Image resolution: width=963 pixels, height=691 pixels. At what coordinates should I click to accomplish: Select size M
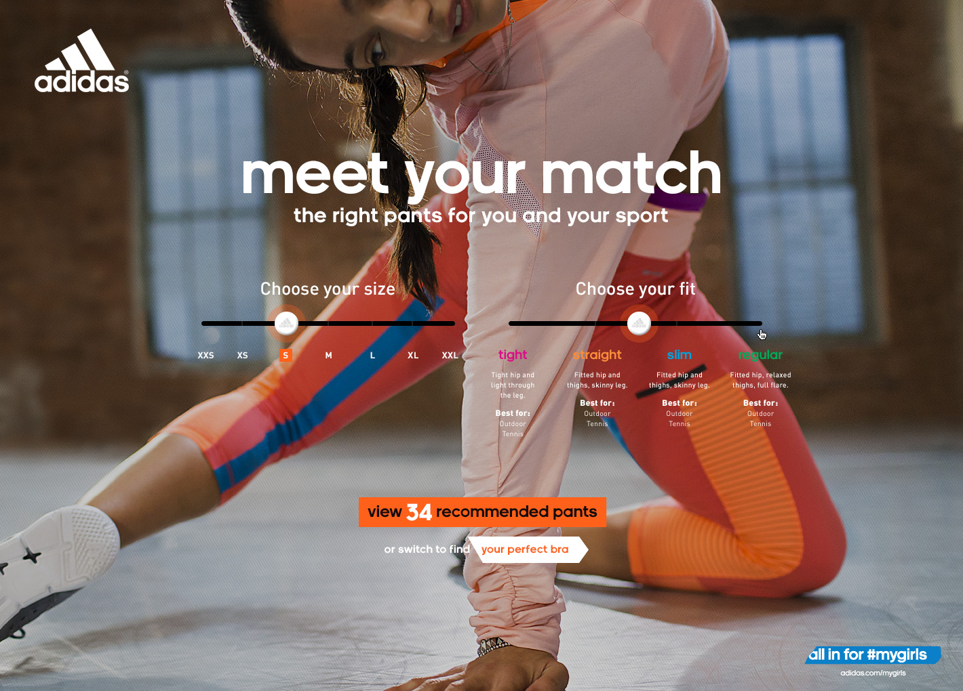pyautogui.click(x=328, y=355)
